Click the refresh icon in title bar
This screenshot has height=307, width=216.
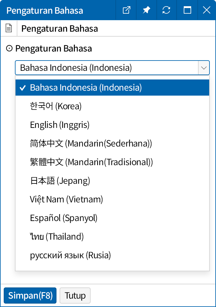166,10
